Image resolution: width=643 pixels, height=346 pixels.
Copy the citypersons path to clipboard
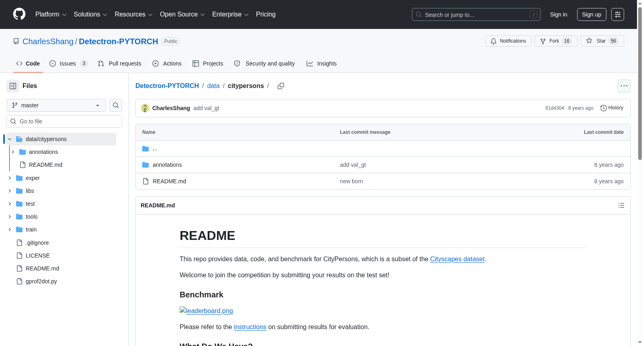pos(281,86)
